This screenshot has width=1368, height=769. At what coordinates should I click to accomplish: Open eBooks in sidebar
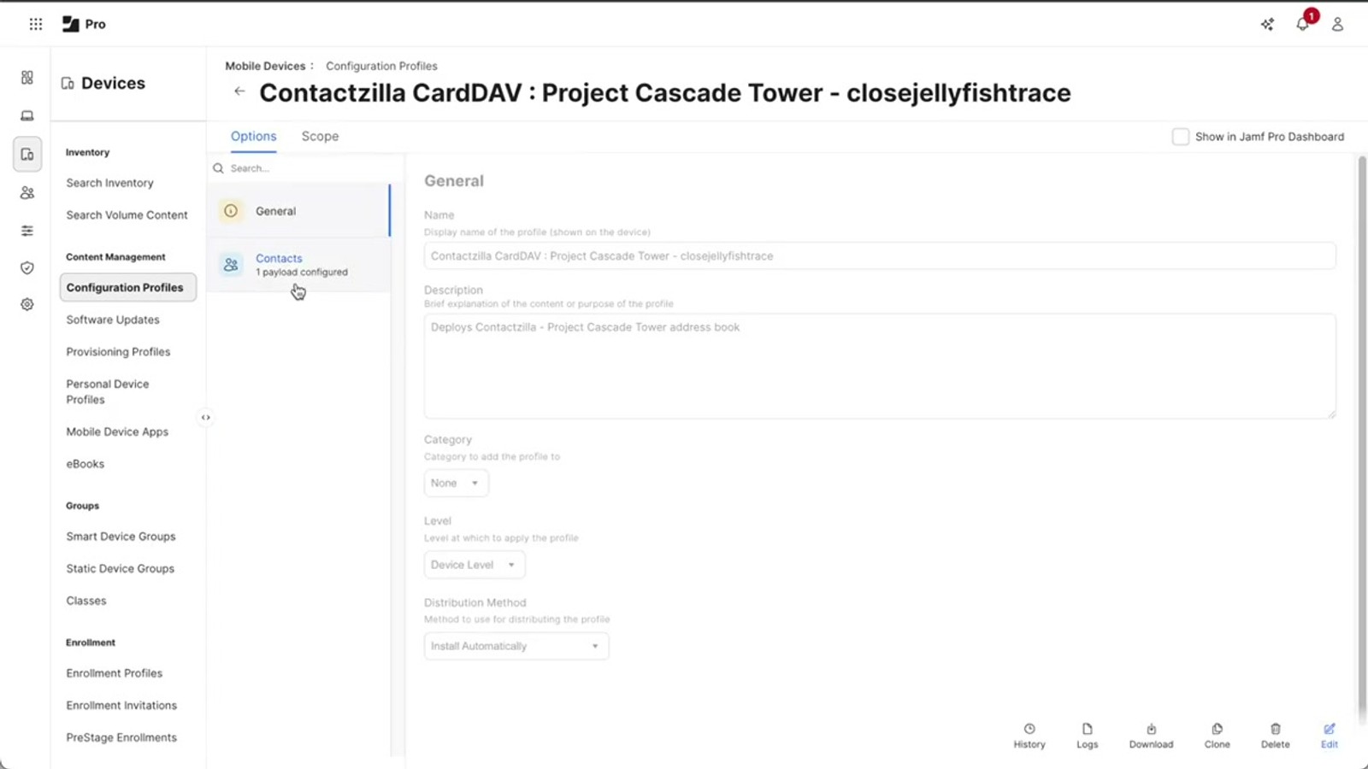click(85, 464)
